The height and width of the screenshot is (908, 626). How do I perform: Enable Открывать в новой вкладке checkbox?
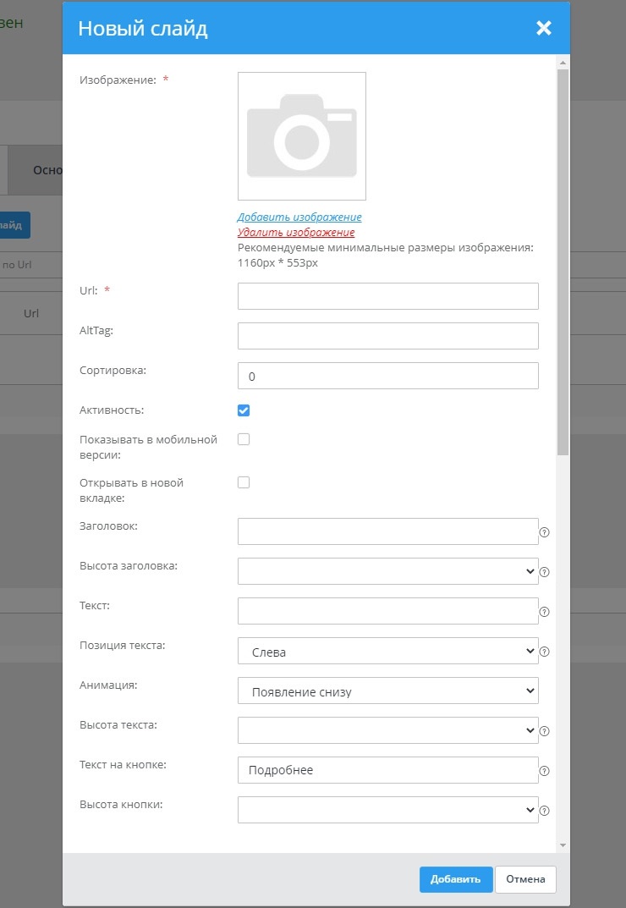[x=244, y=482]
